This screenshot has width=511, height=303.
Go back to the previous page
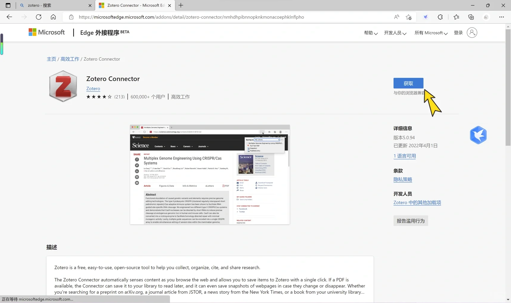click(x=9, y=17)
